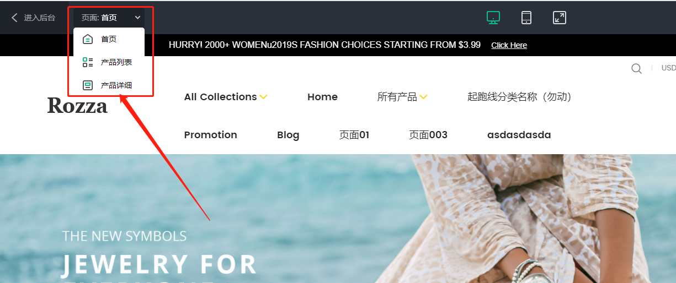Click the 产品详细 detail icon
This screenshot has width=676, height=283.
pyautogui.click(x=87, y=85)
